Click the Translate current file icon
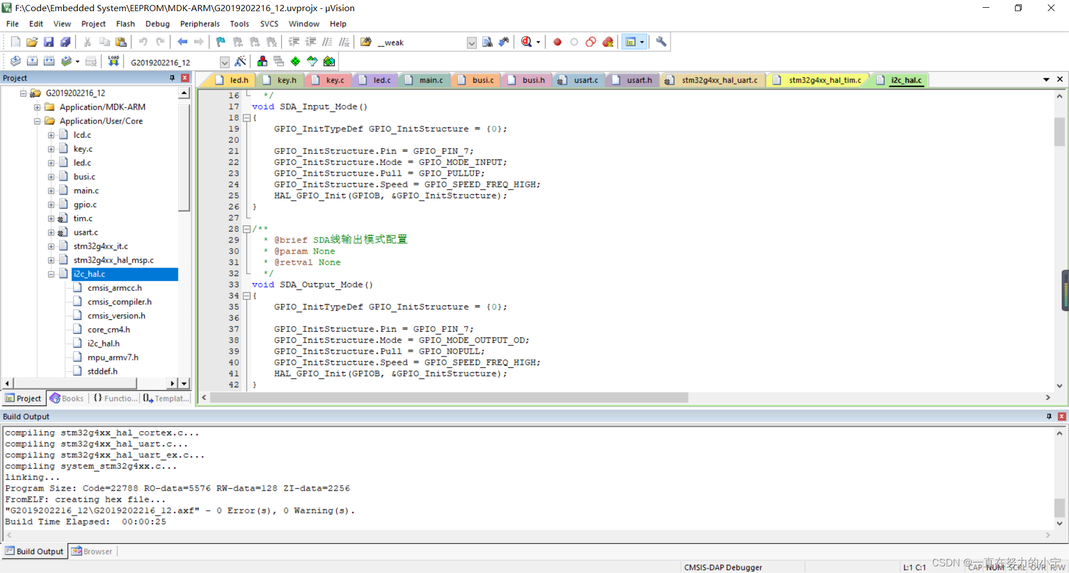The height and width of the screenshot is (573, 1069). (x=16, y=62)
